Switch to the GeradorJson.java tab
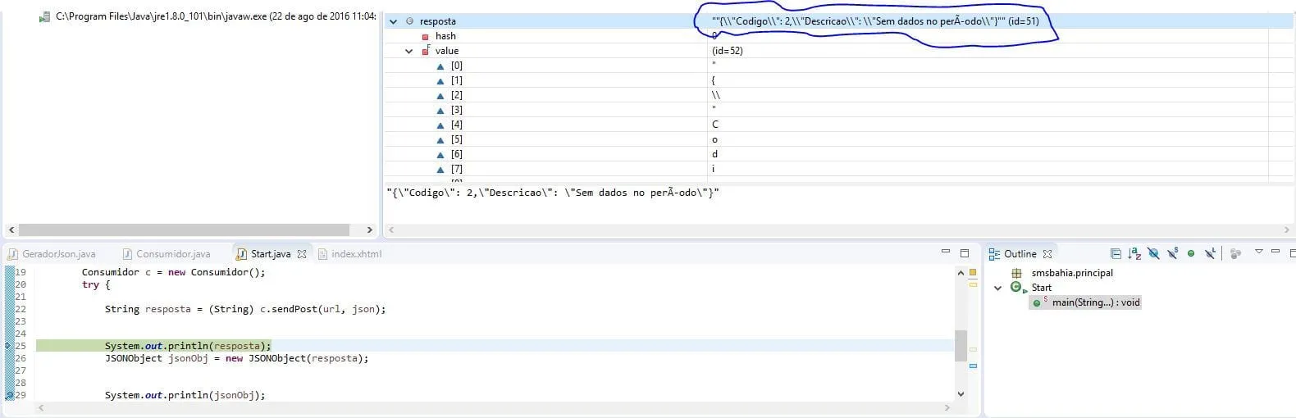The image size is (1296, 418). coord(52,254)
